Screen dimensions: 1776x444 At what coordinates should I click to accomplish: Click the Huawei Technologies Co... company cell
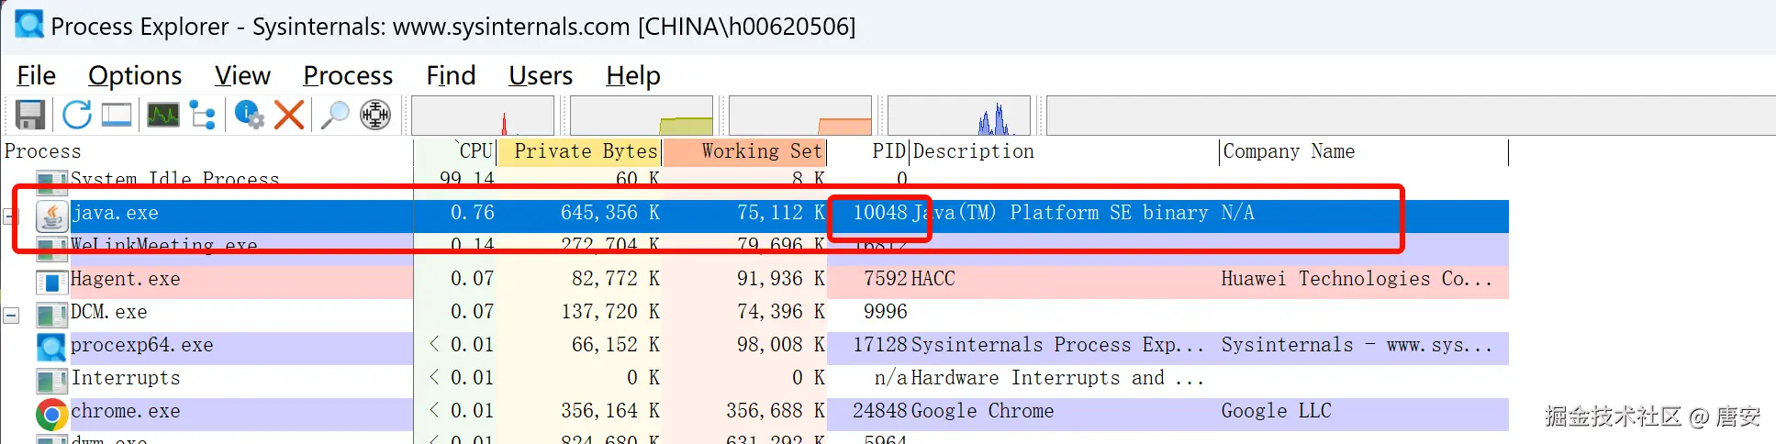(1357, 280)
